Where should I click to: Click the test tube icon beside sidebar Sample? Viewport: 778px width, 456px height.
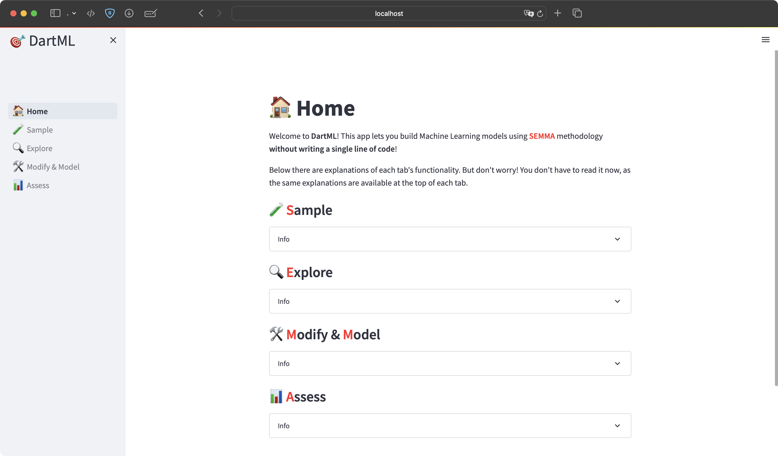18,129
